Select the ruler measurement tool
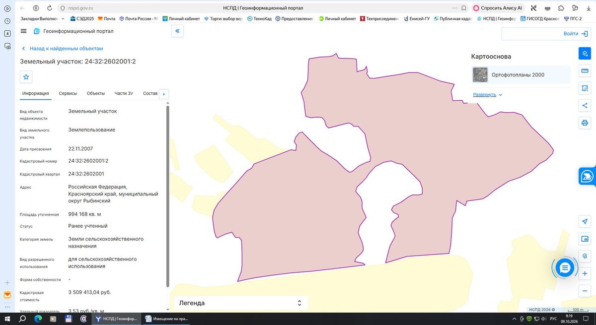 click(x=585, y=71)
